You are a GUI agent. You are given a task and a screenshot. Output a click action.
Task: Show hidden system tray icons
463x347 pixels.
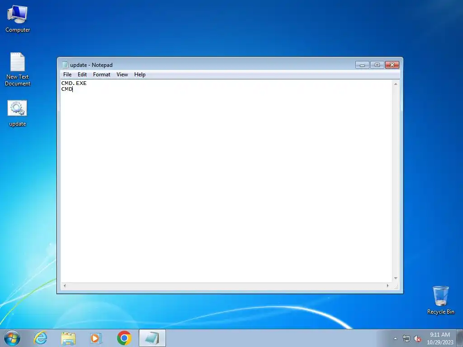(395, 338)
